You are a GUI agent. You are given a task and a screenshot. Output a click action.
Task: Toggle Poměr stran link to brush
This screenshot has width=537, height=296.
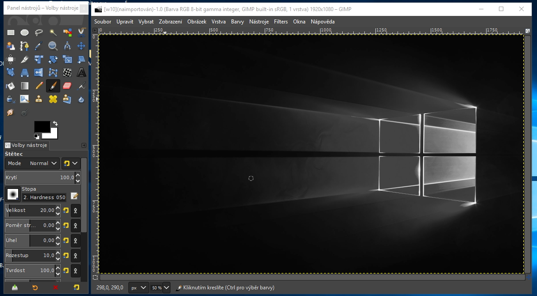pos(76,225)
